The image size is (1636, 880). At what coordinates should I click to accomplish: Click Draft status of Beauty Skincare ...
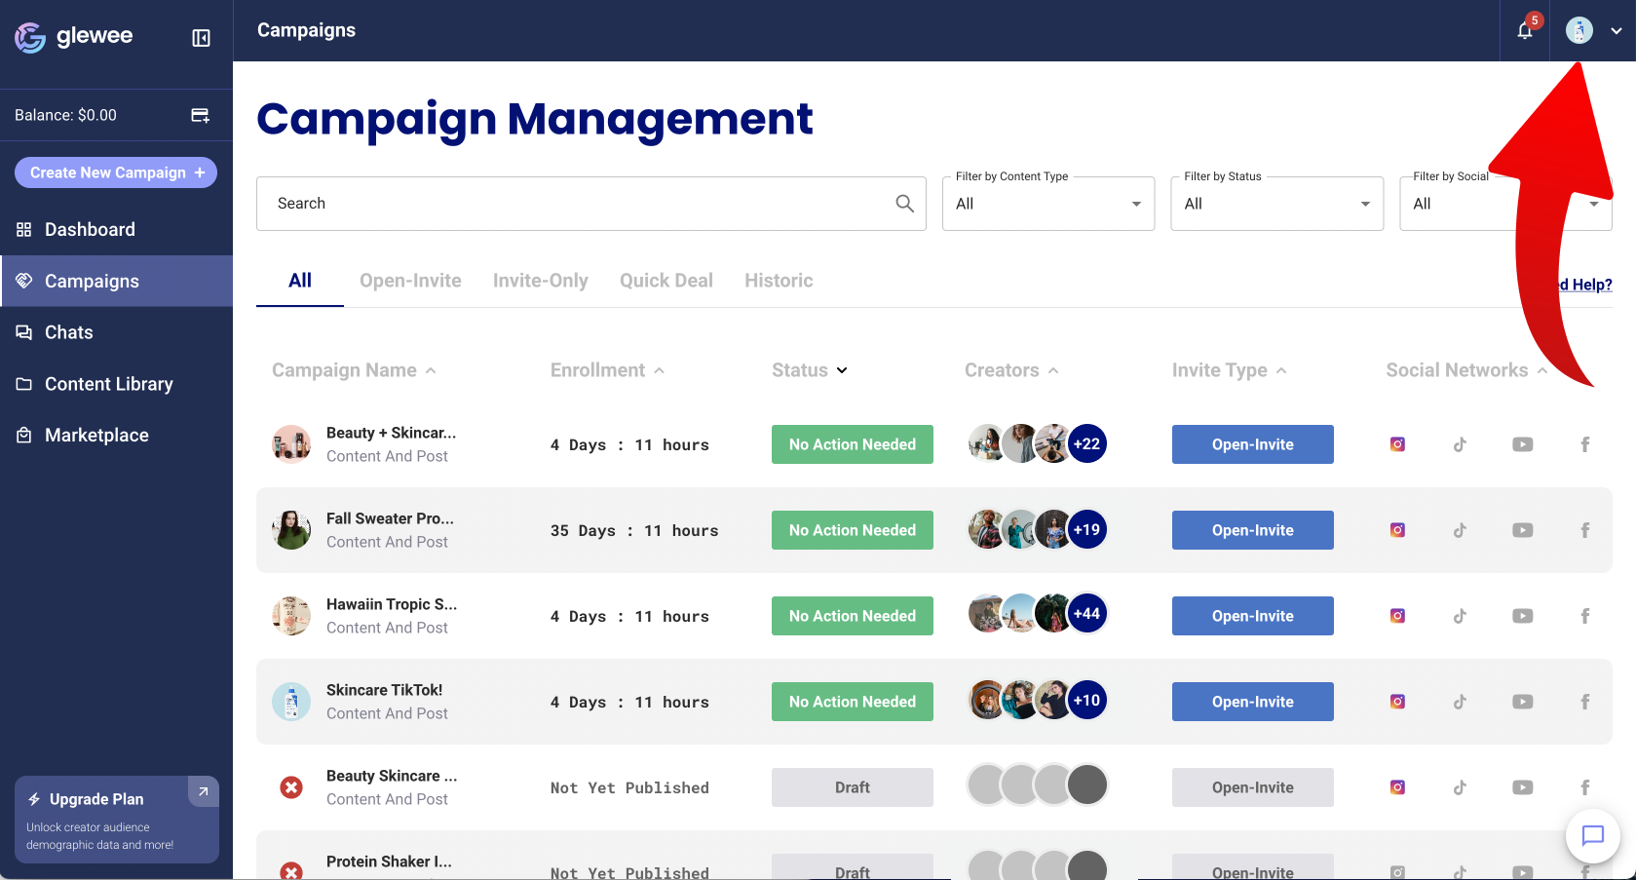click(x=853, y=787)
